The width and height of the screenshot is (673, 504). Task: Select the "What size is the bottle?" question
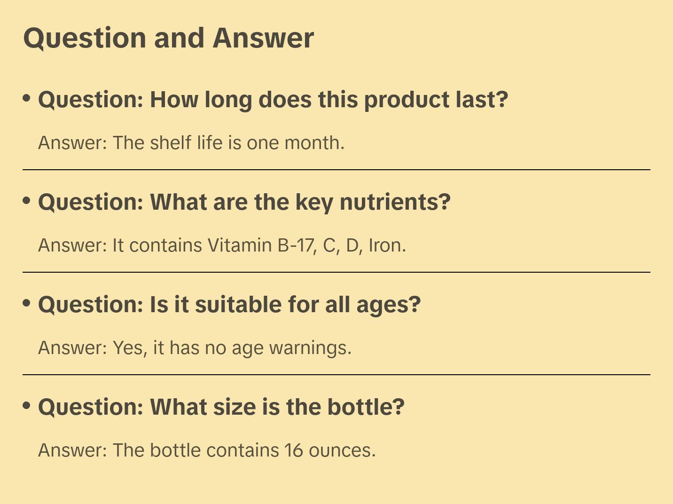click(x=221, y=407)
